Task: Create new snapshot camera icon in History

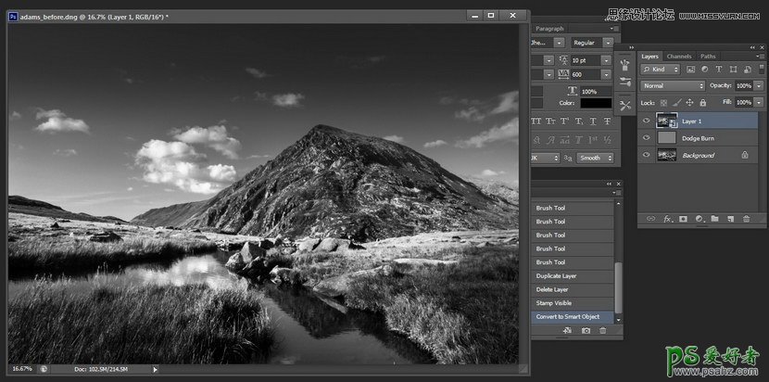Action: (586, 330)
